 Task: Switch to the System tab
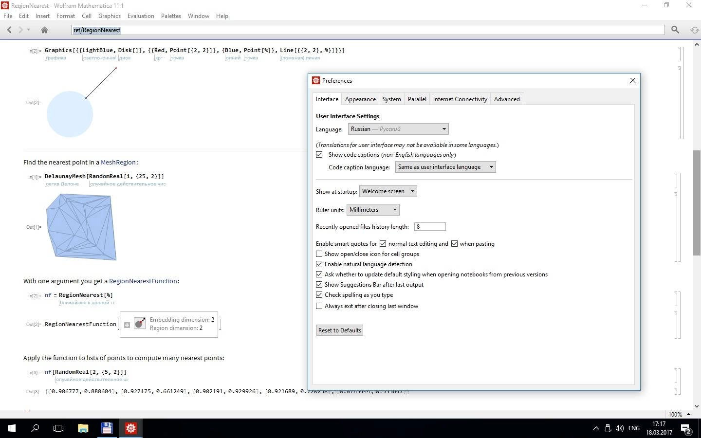(391, 99)
